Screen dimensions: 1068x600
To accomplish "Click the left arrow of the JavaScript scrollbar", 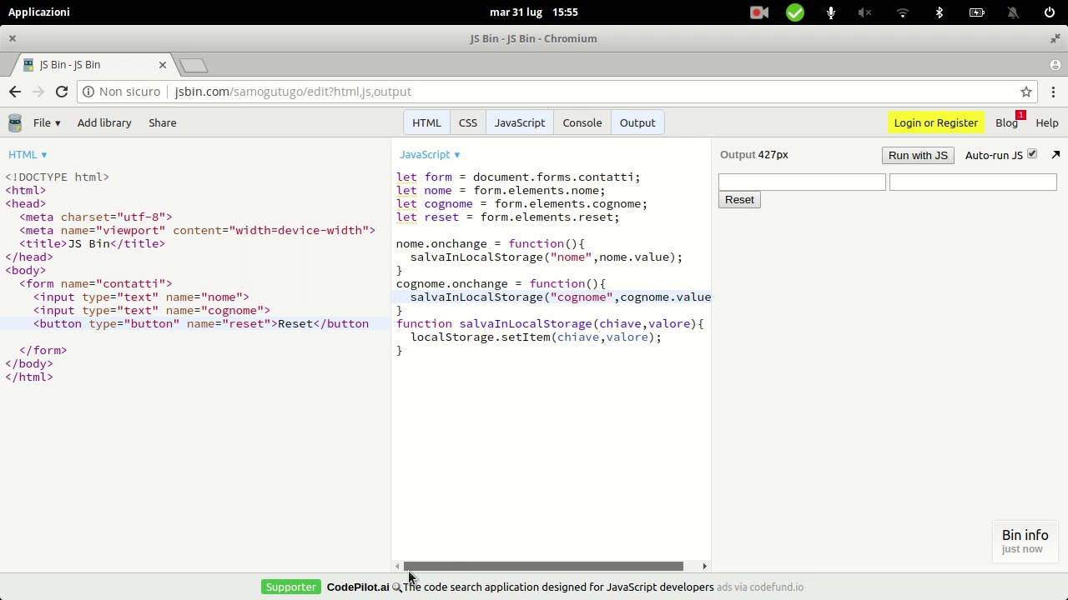I will point(397,567).
